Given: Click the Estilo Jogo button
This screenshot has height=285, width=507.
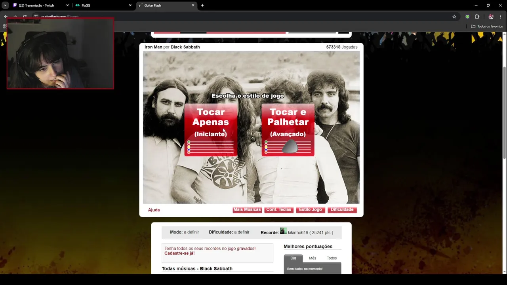Looking at the screenshot, I should coord(311,210).
